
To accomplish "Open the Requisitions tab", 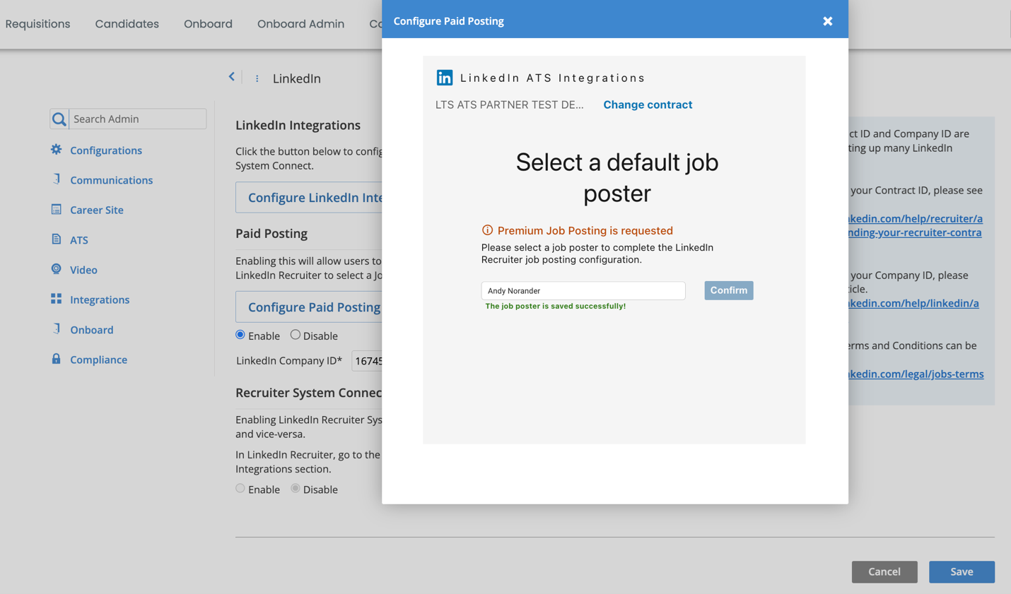I will pos(37,24).
